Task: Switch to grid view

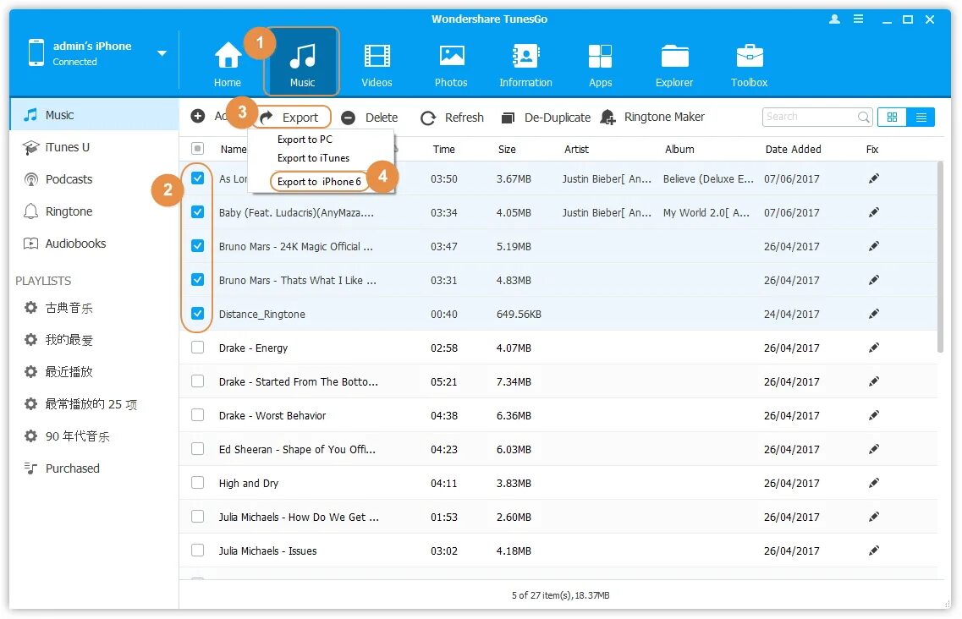Action: point(892,118)
